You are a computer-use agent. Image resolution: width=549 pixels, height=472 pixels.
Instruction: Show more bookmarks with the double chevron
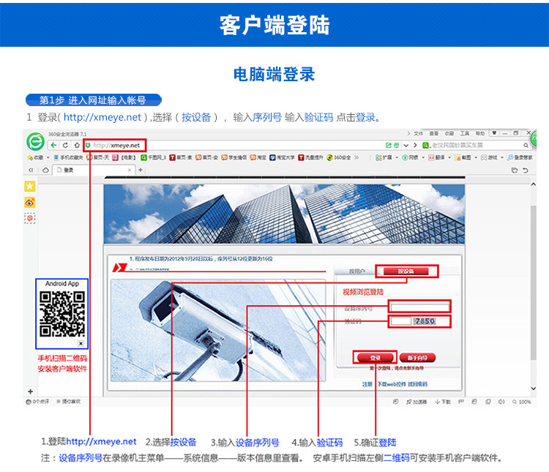coord(356,157)
